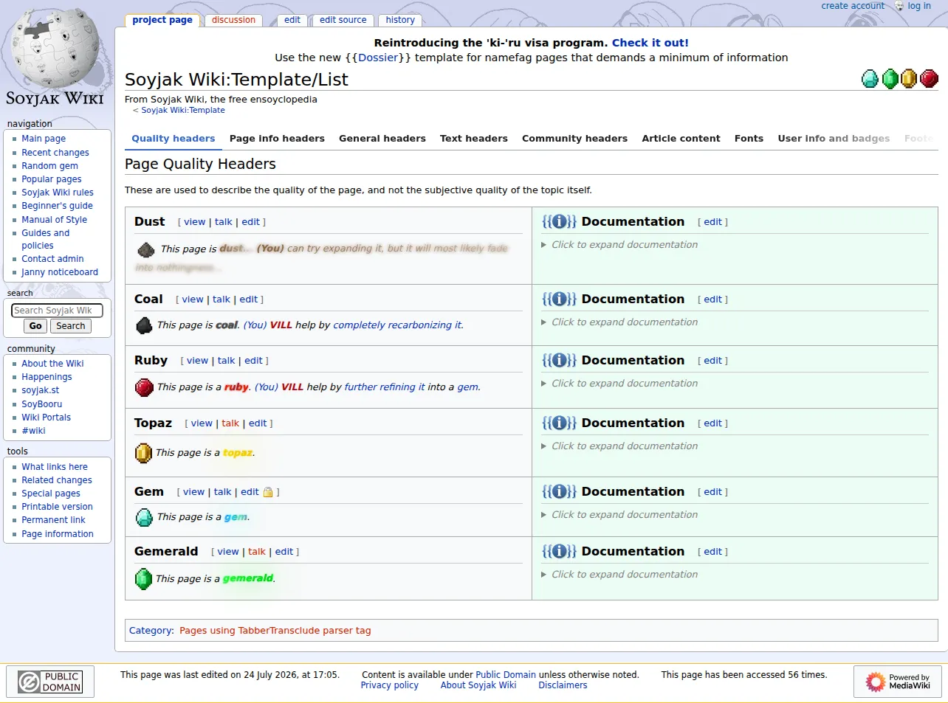
Task: Click the Powered by MediaWiki badge
Action: tap(899, 682)
